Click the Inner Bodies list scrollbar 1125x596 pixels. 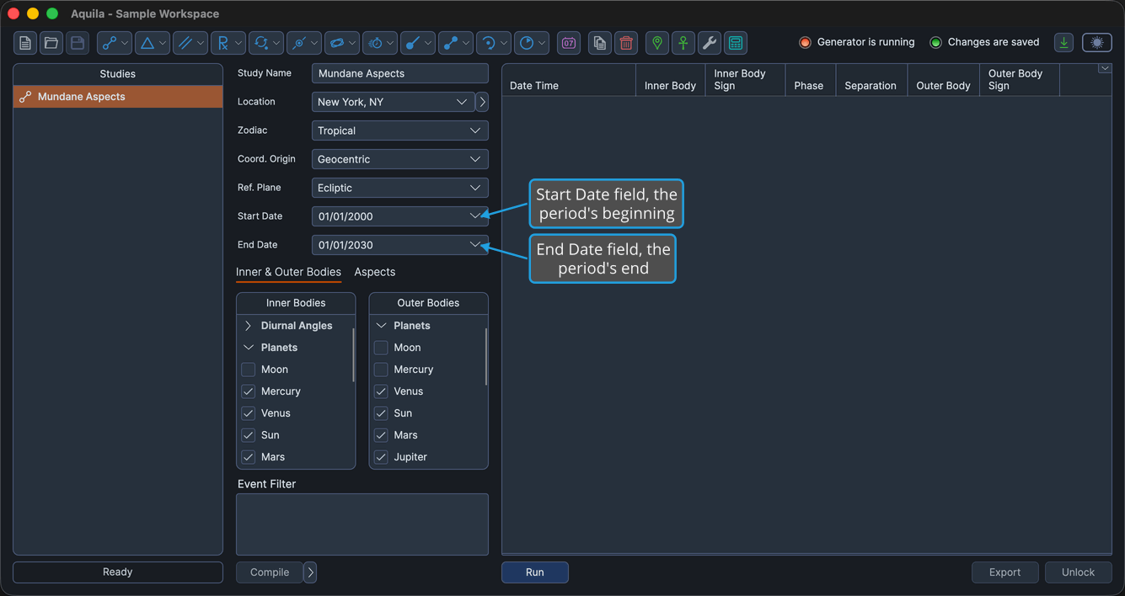coord(352,354)
